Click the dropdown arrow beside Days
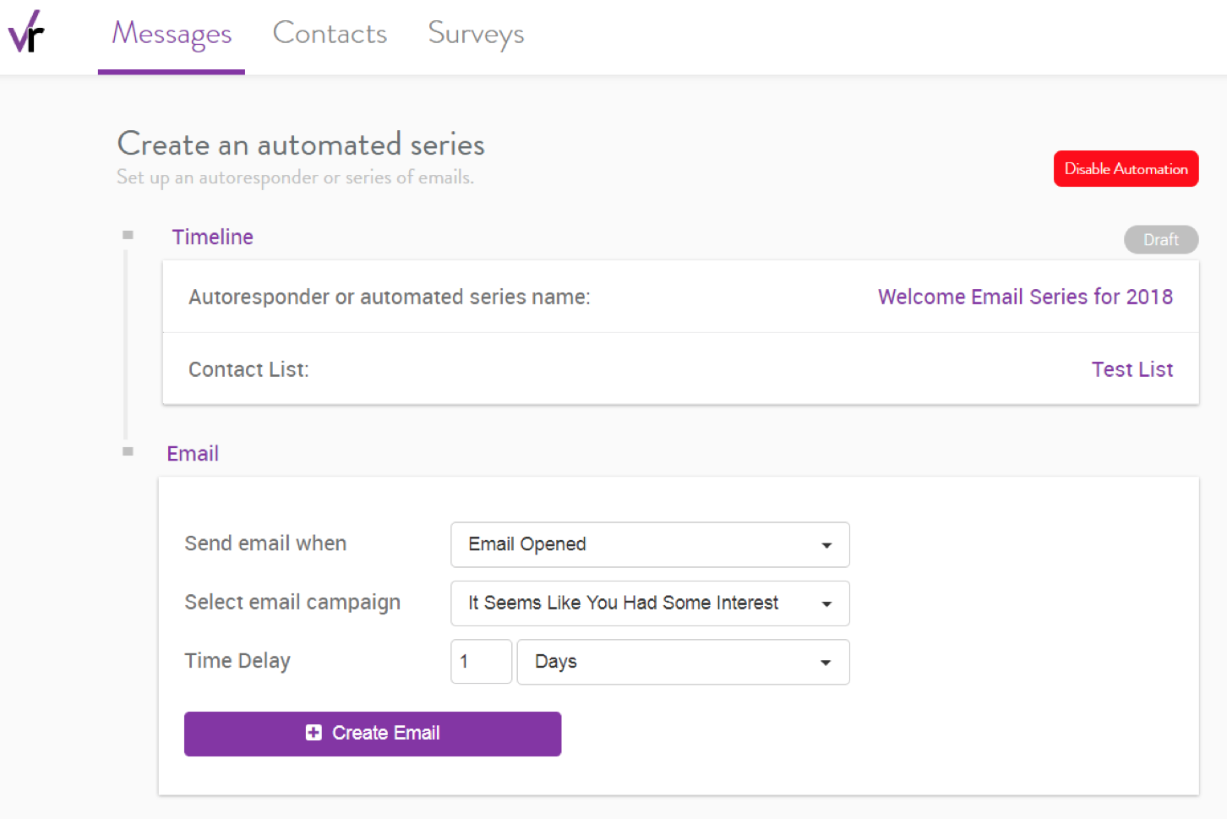The image size is (1227, 819). point(826,663)
